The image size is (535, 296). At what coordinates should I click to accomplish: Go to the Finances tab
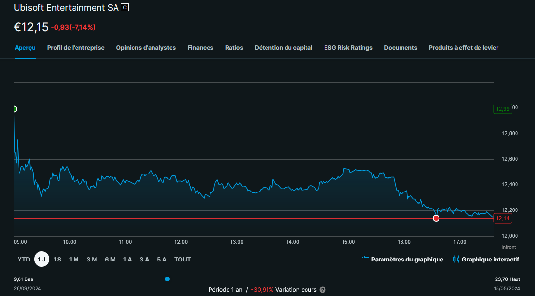coord(200,48)
